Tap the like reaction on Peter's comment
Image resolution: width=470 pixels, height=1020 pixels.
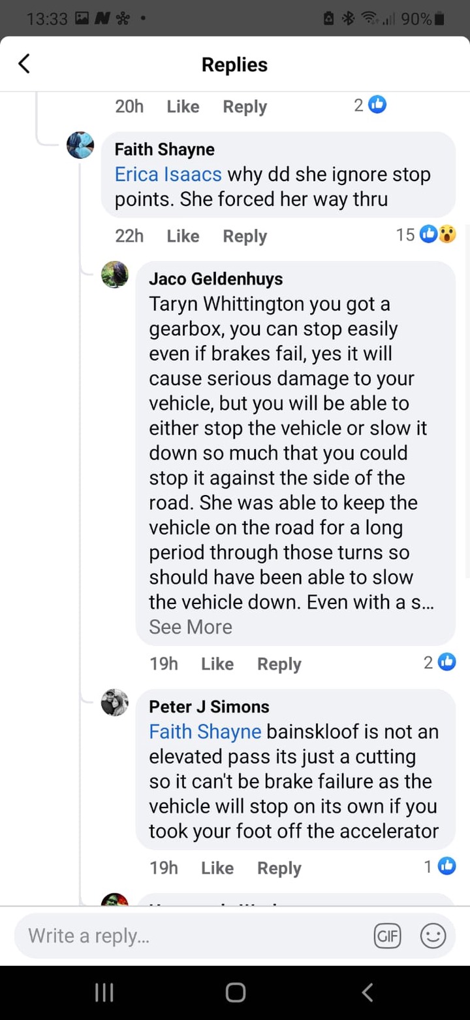click(446, 866)
